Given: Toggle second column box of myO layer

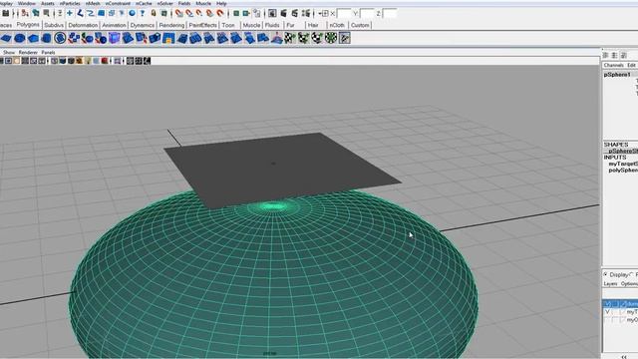Looking at the screenshot, I should tap(615, 320).
